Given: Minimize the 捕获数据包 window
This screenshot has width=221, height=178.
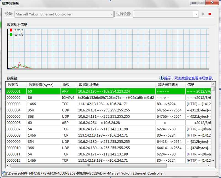Looking at the screenshot, I should (194, 2).
